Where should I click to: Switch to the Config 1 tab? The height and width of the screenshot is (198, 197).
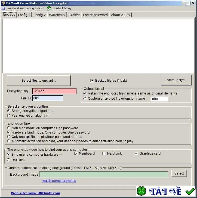click(24, 15)
